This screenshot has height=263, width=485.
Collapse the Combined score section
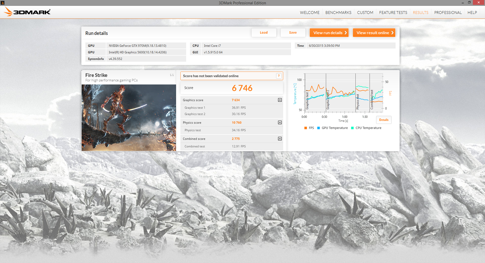point(280,139)
